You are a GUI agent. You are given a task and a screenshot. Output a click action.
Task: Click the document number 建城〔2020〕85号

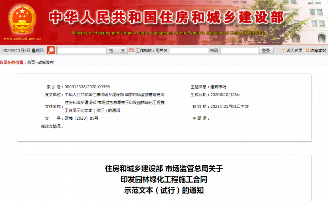point(82,119)
